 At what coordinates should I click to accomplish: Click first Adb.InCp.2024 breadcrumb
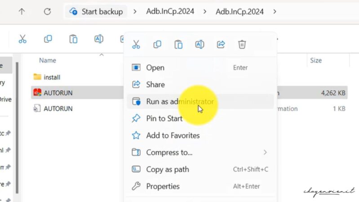pos(170,11)
